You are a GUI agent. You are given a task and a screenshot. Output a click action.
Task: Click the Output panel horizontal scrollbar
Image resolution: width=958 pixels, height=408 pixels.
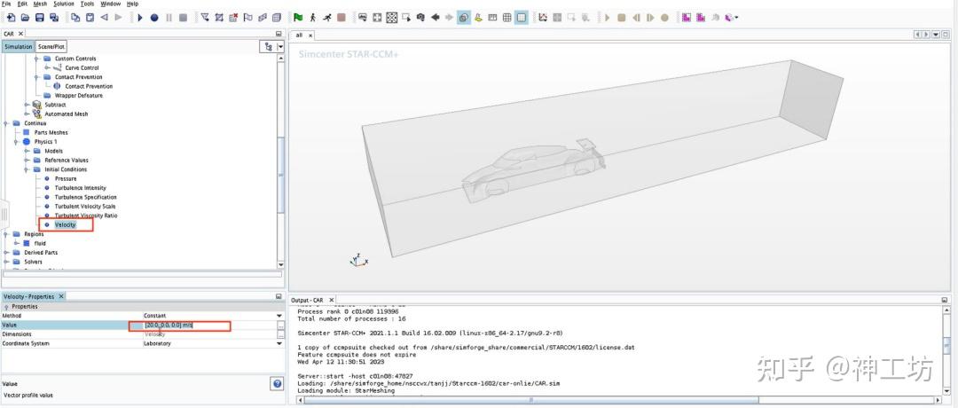(531, 400)
